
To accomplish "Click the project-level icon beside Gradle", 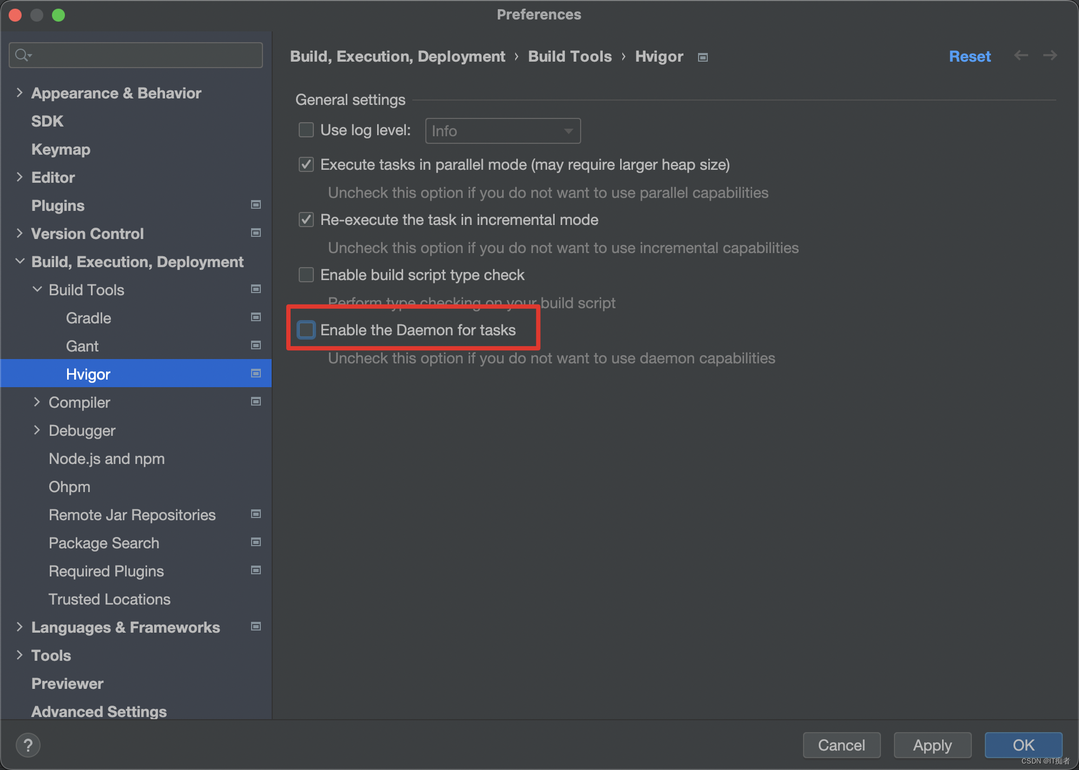I will tap(256, 317).
